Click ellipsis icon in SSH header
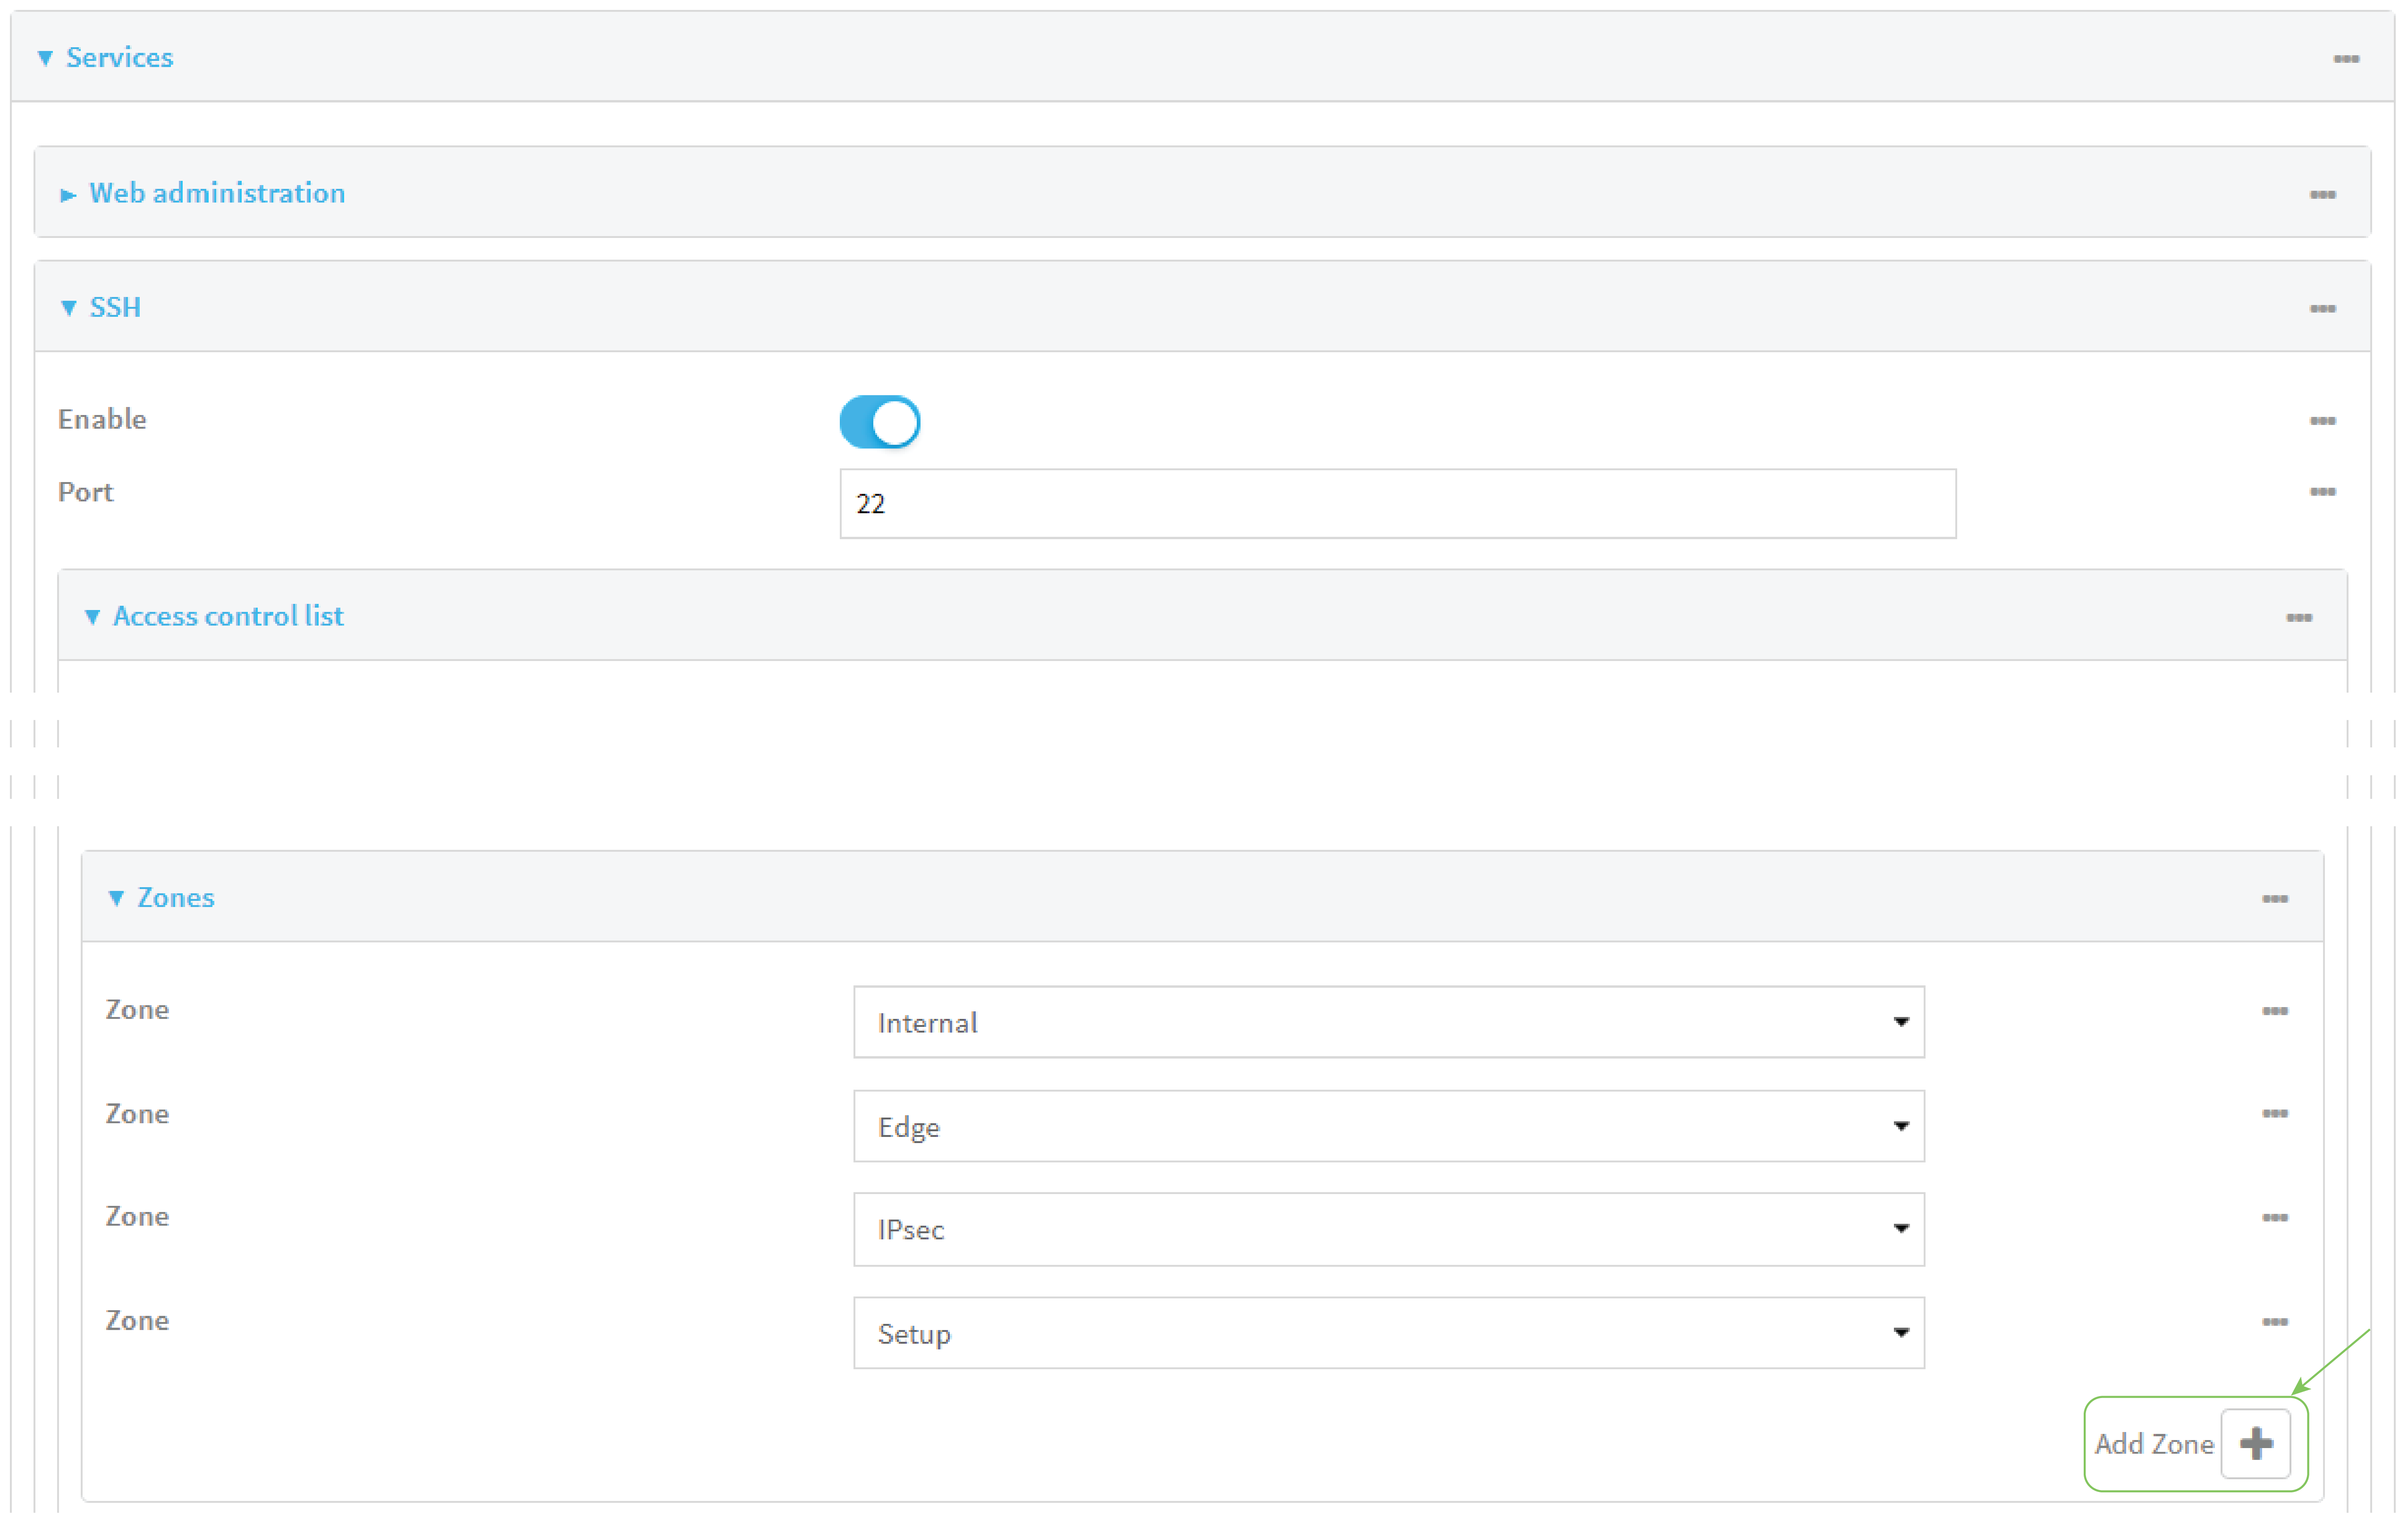Image resolution: width=2408 pixels, height=1517 pixels. click(2322, 308)
